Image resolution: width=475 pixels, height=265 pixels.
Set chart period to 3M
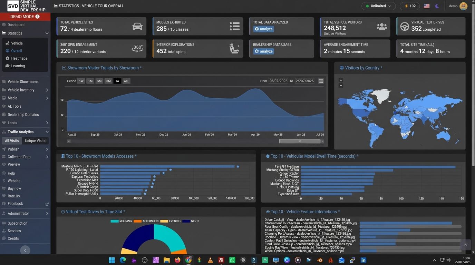point(99,81)
